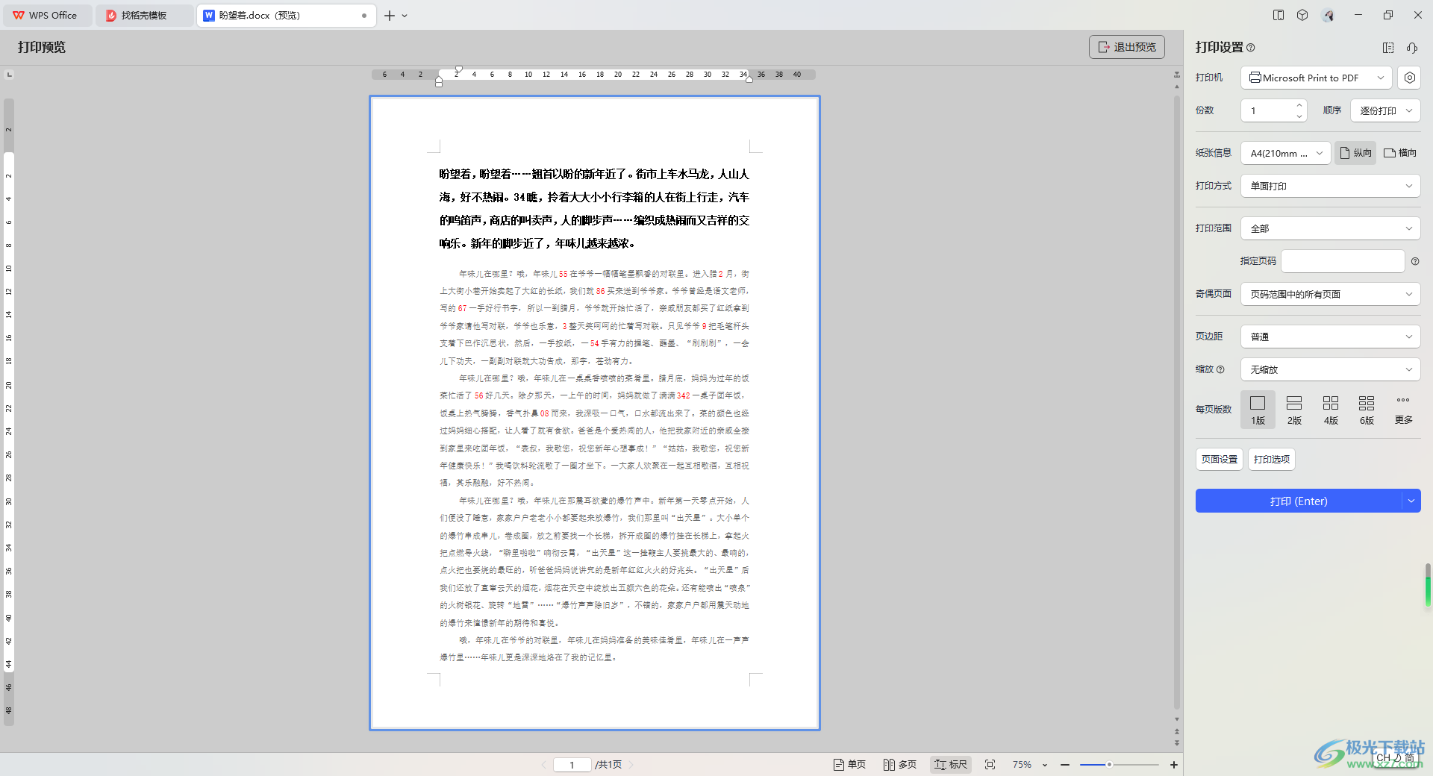The width and height of the screenshot is (1433, 776).
Task: Open new tab with plus icon
Action: (x=390, y=16)
